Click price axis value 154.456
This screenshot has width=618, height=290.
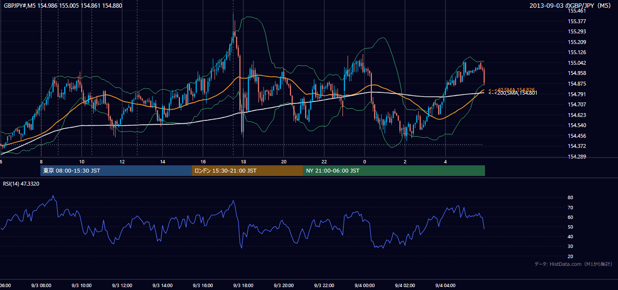577,136
